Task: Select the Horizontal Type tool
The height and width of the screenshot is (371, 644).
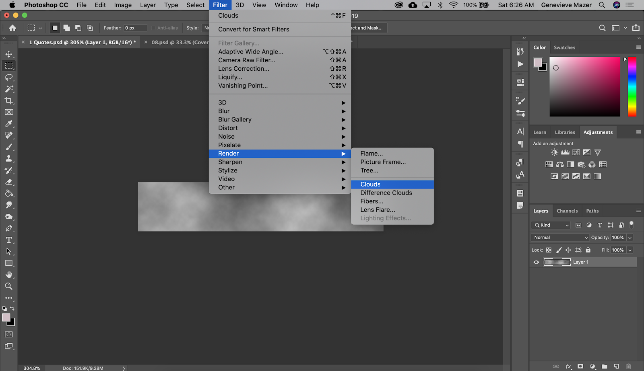Action: click(9, 240)
